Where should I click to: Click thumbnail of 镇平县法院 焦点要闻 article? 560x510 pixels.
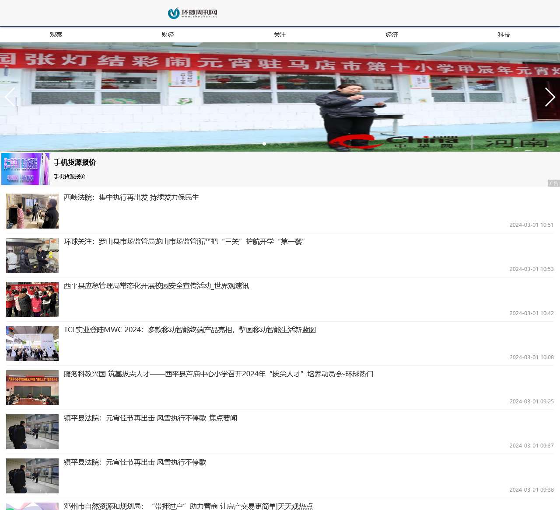[32, 432]
